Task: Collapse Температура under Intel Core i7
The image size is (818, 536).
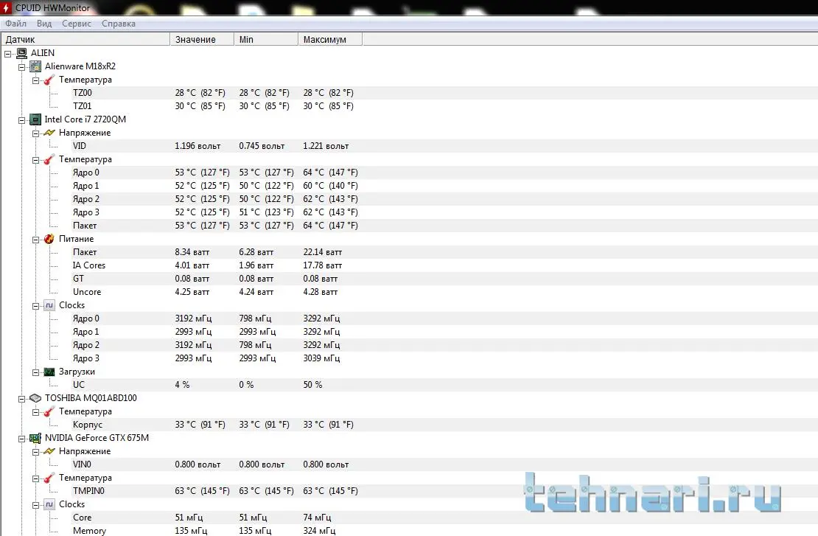Action: point(35,160)
